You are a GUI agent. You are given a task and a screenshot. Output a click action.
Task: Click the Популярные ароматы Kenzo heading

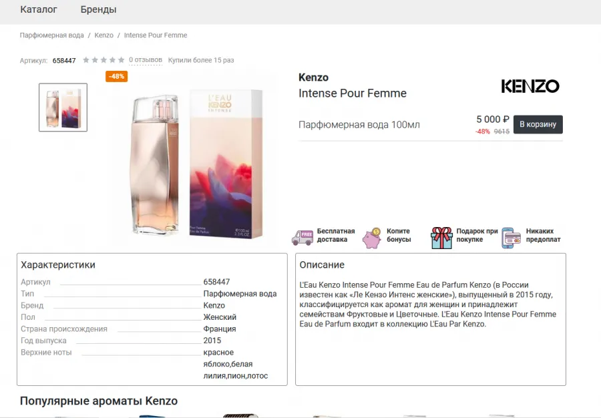pos(99,401)
